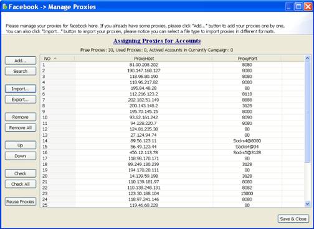Open the proxy Search button
This screenshot has width=314, height=229.
21,71
